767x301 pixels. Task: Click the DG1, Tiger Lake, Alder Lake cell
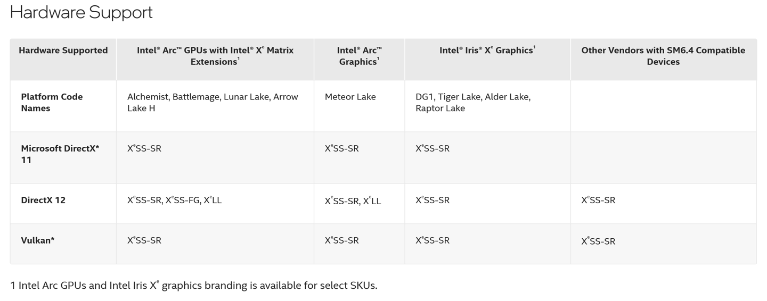point(472,102)
